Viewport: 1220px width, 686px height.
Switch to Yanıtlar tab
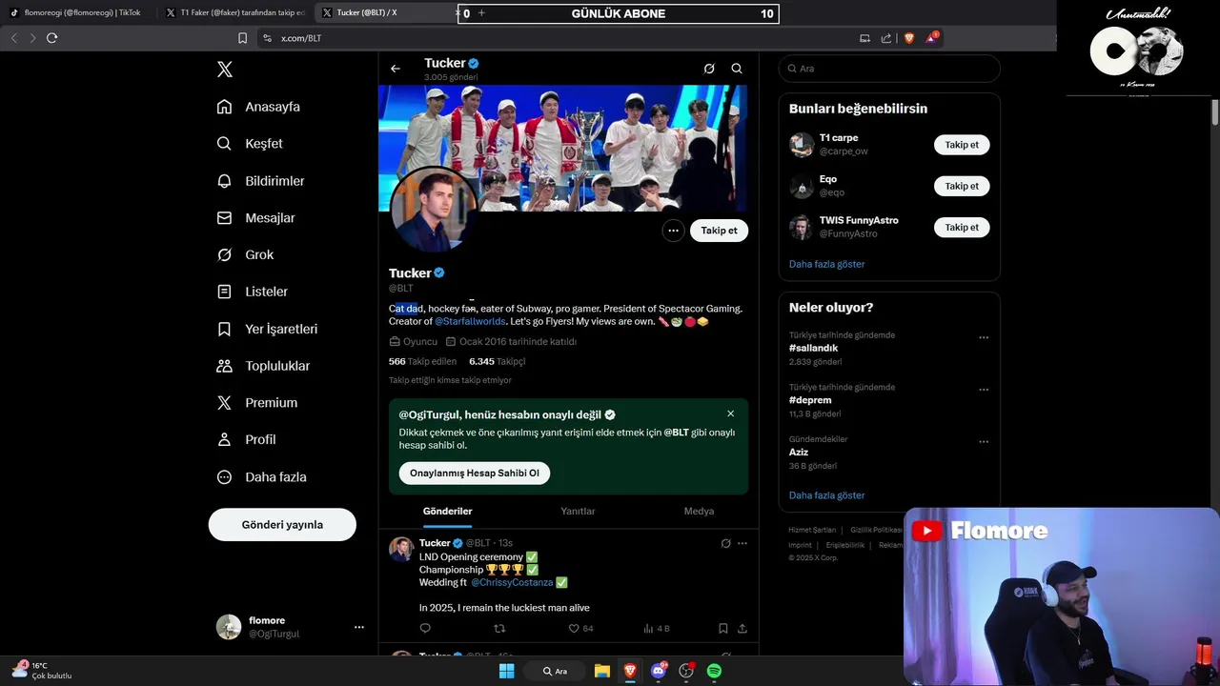[x=578, y=512]
